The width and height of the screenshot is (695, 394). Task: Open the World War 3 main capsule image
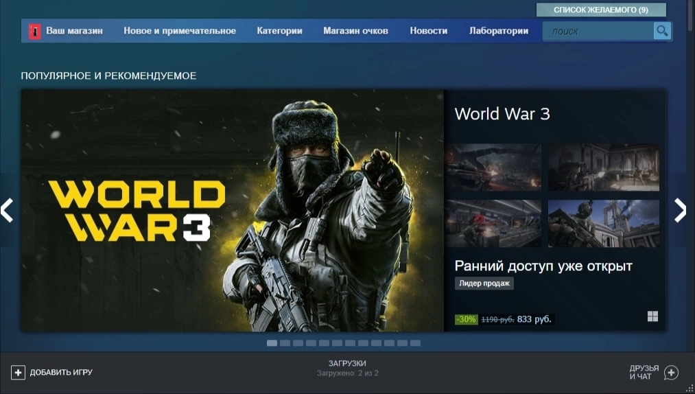coord(233,210)
